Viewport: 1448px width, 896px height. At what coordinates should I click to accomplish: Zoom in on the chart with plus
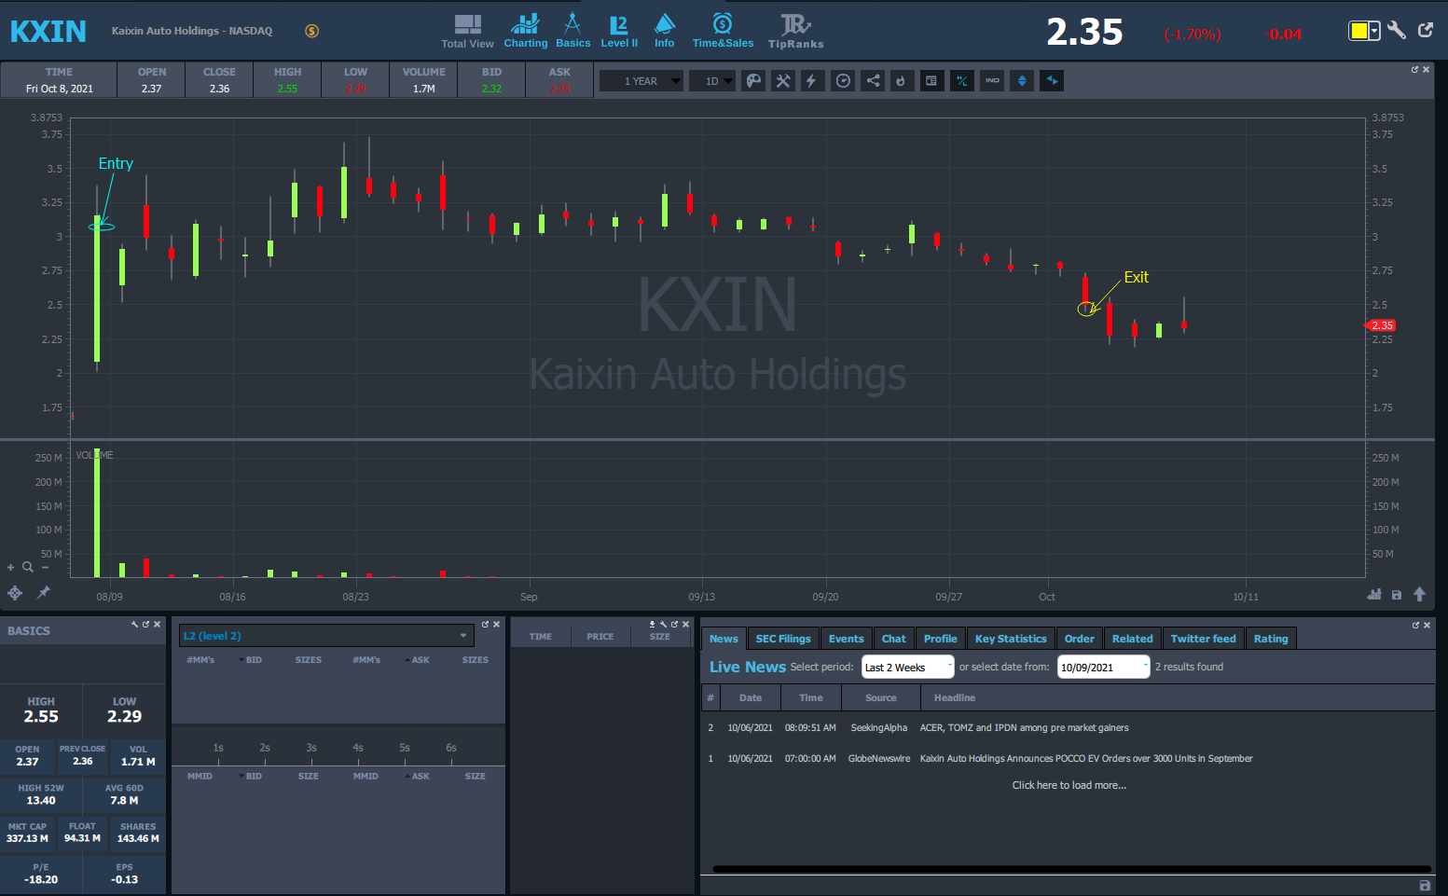[11, 567]
